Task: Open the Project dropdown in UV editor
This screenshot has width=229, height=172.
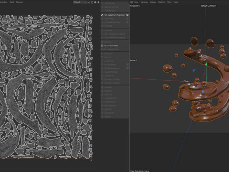Action: (x=80, y=2)
